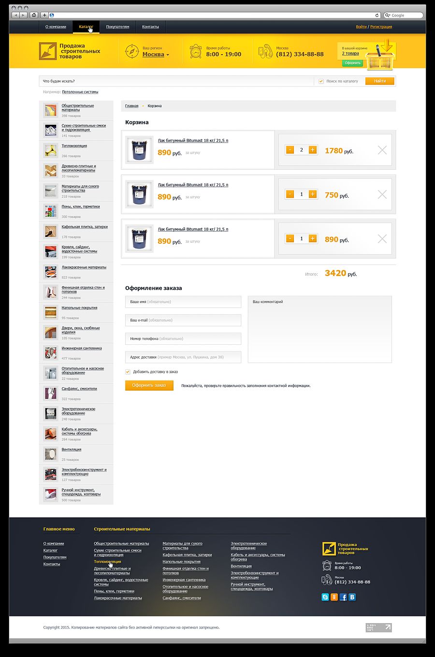Image resolution: width=435 pixels, height=657 pixels.
Task: Open the Odnoklassniki icon in footer
Action: coord(334,597)
